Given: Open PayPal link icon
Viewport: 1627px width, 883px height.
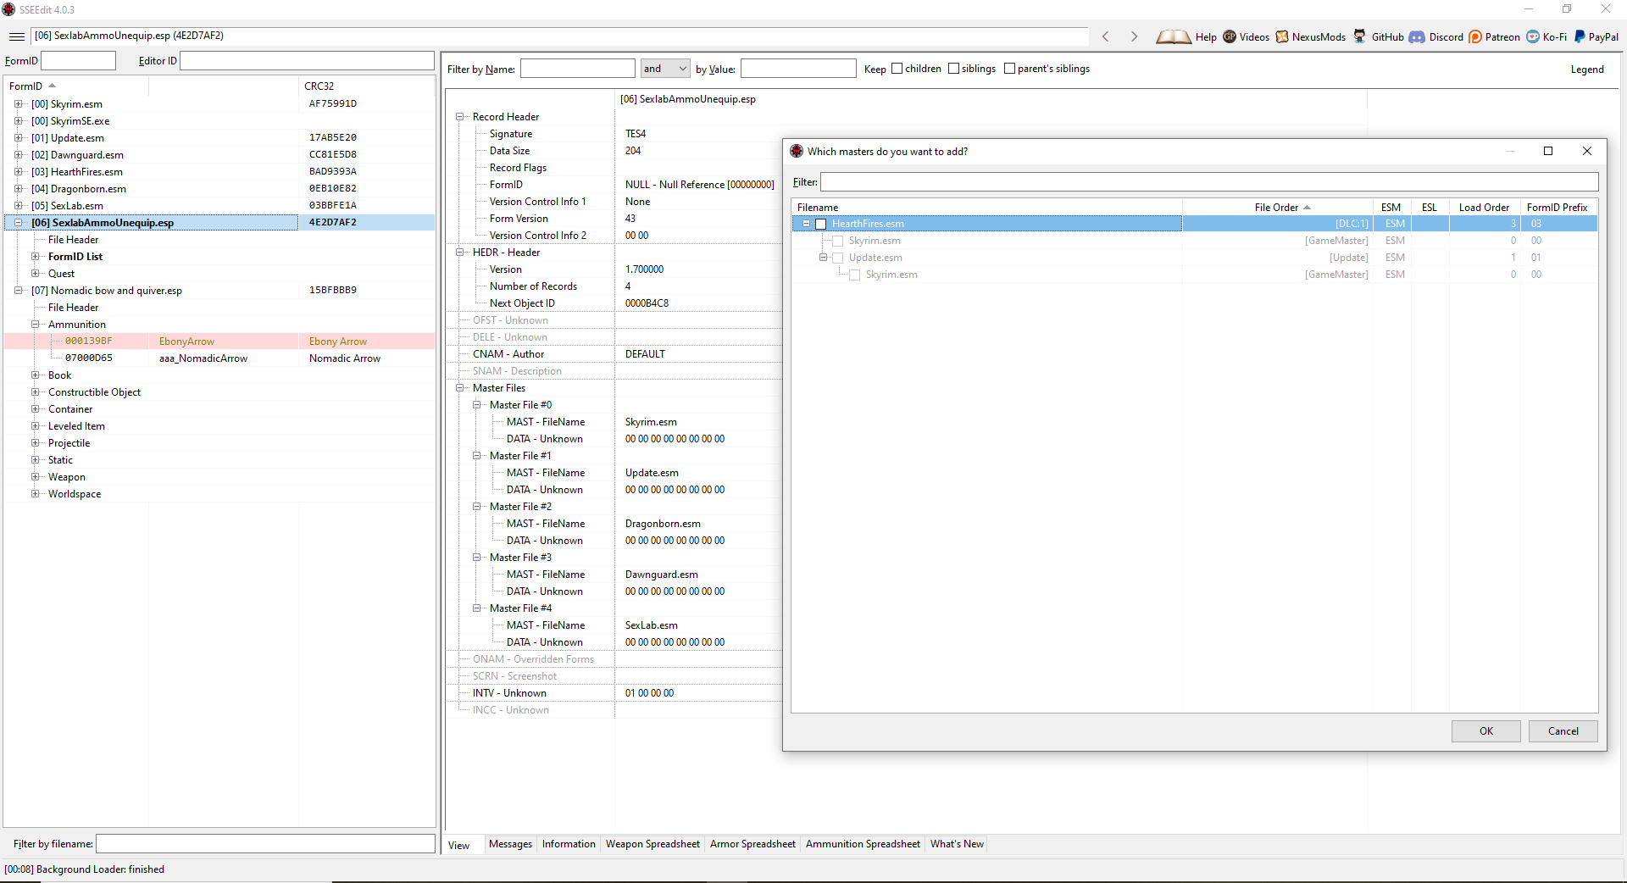Looking at the screenshot, I should [1580, 36].
